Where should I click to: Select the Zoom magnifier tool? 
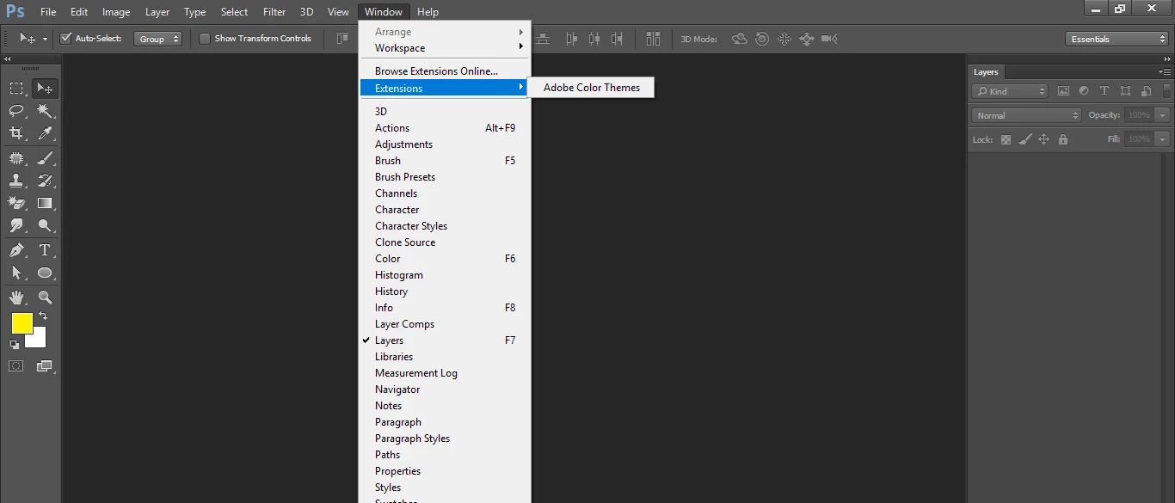point(45,298)
